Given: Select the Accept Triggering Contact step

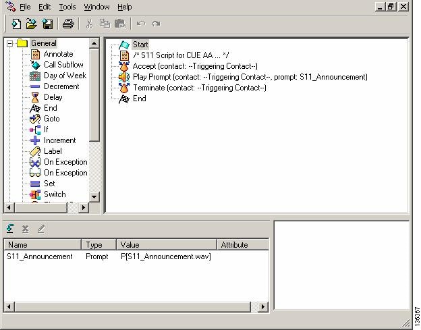Looking at the screenshot, I should click(195, 66).
